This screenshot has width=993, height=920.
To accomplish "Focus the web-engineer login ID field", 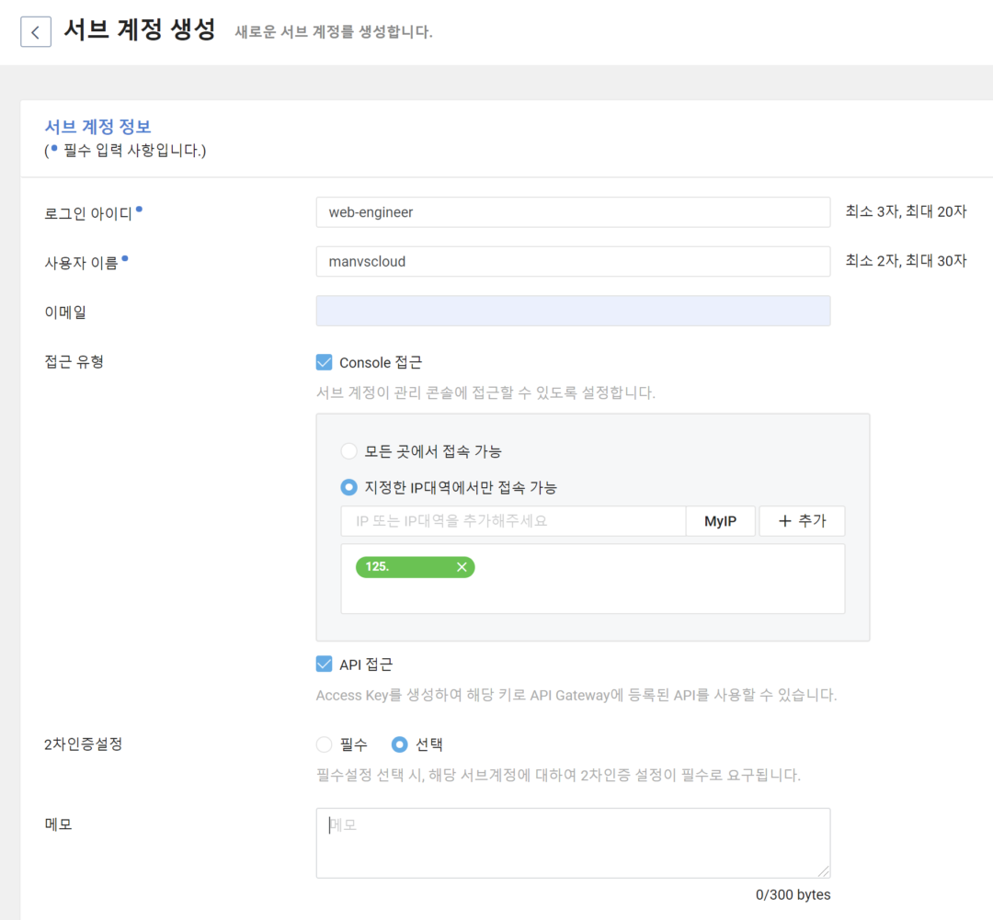I will pos(573,211).
